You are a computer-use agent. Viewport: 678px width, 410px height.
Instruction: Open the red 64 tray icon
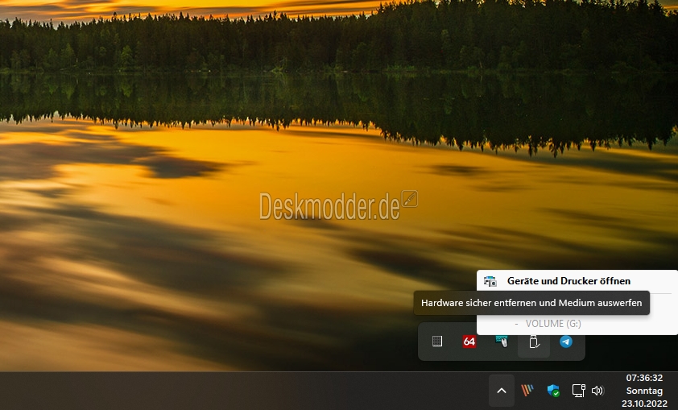(469, 342)
